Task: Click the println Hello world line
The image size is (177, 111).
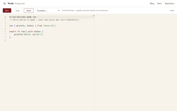Action: pos(28,34)
